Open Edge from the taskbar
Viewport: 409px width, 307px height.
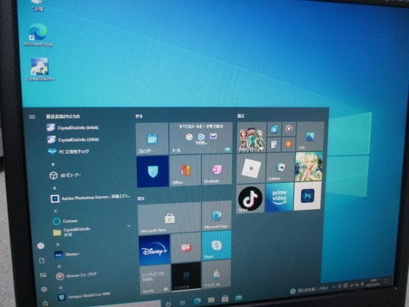click(x=197, y=301)
